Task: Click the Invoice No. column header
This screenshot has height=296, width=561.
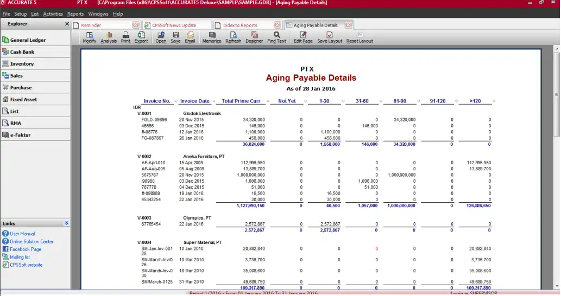Action: [157, 101]
